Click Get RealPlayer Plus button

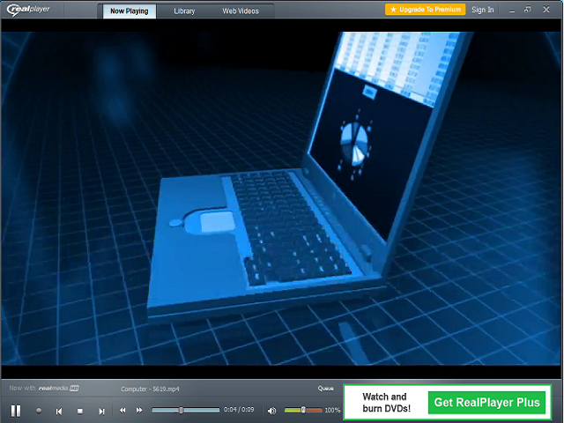tap(486, 402)
